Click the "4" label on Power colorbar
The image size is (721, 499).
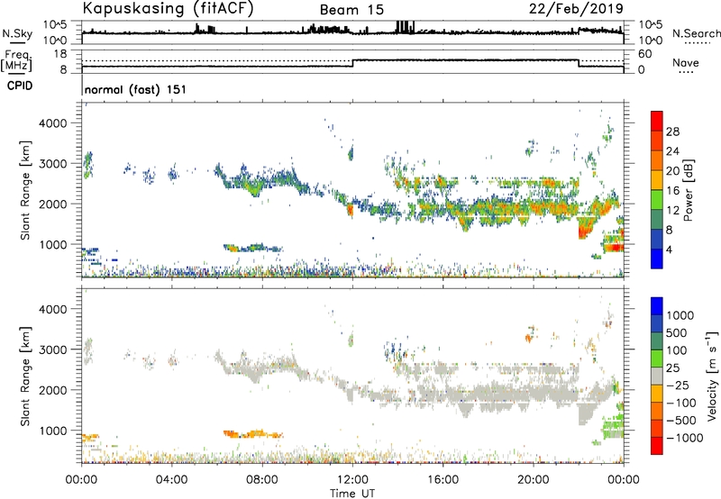coord(669,249)
